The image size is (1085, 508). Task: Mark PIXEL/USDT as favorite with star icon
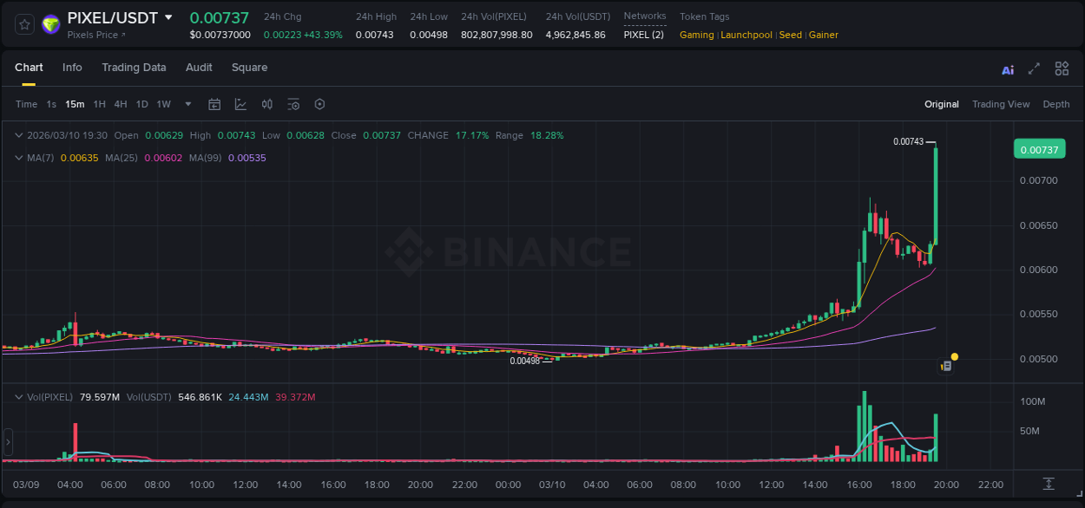point(23,23)
